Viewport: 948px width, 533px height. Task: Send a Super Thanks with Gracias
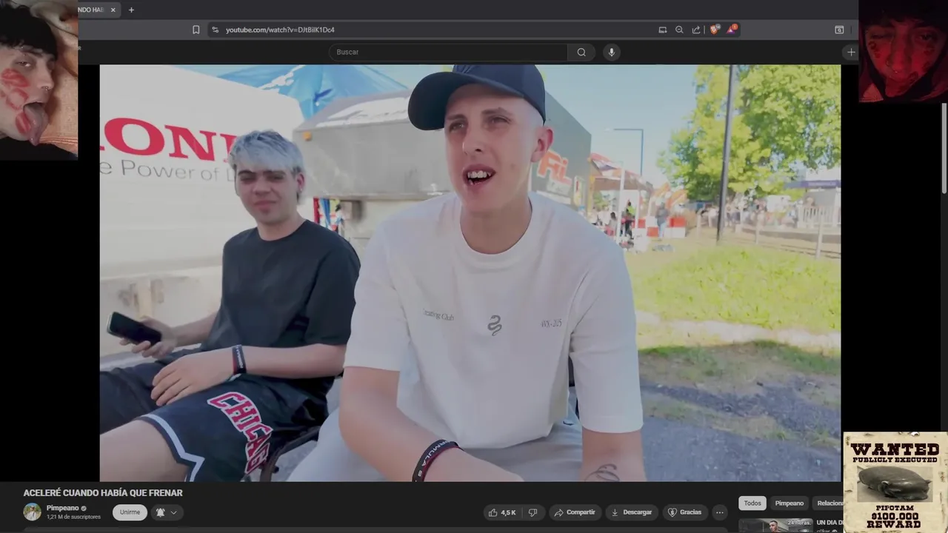(684, 512)
